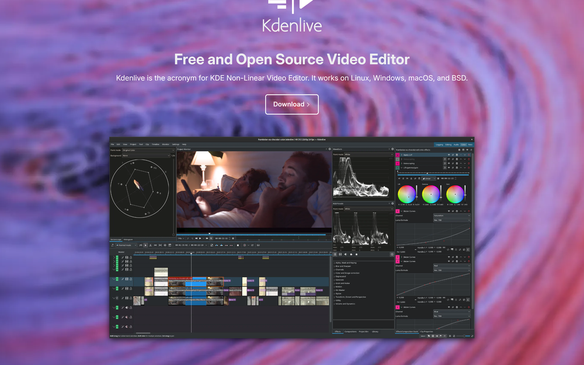Click the selected orange-outlined timeline clip
The image size is (584, 365).
point(196,281)
